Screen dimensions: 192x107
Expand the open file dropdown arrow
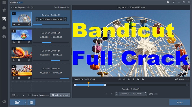pyautogui.click(x=25, y=102)
